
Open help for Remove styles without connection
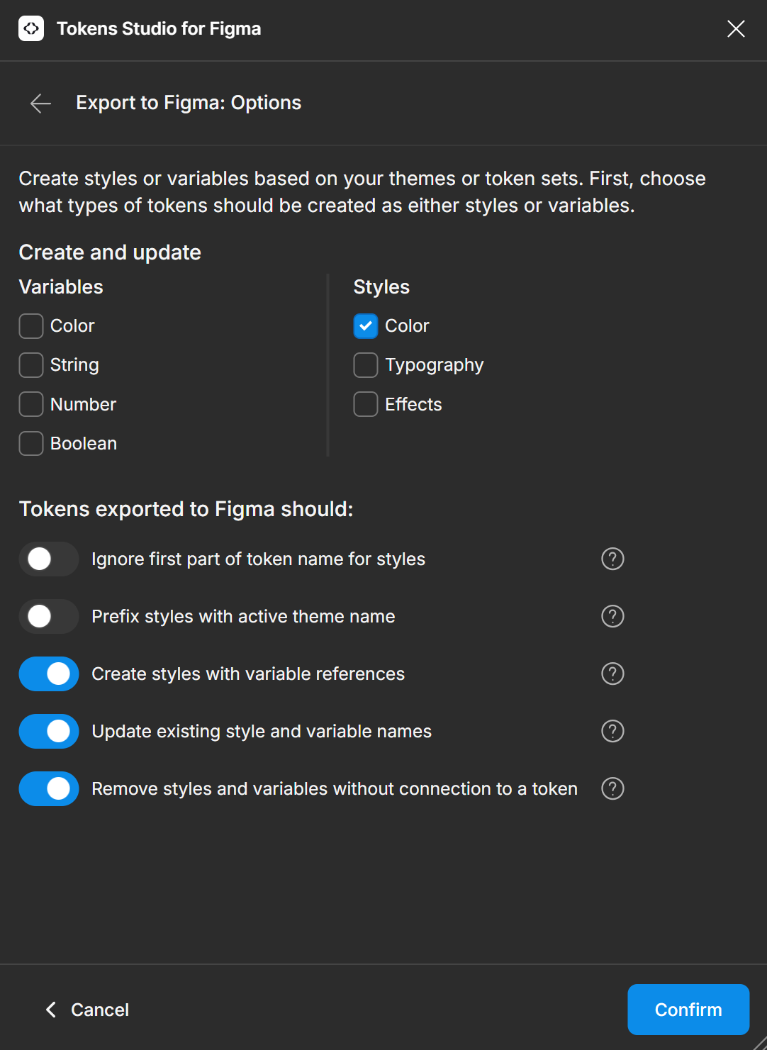tap(612, 788)
